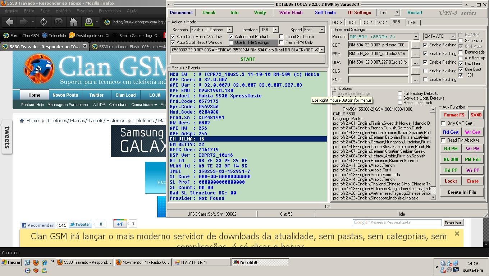Open the Product RM-504 dropdown

tap(416, 37)
